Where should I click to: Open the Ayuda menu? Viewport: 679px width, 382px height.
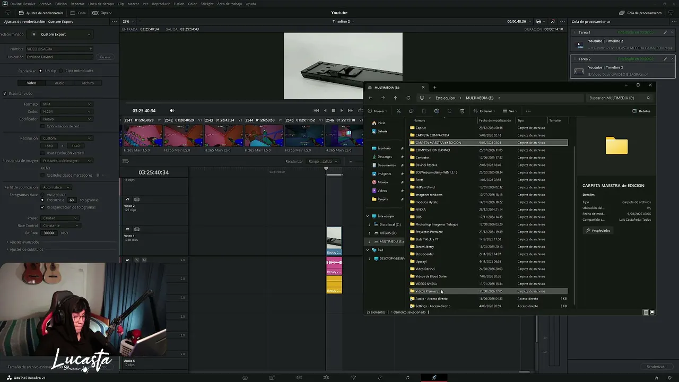coord(250,4)
